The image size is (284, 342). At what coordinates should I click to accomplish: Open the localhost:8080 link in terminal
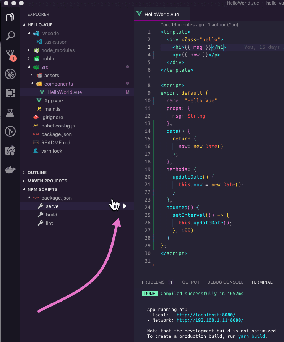[206, 315]
